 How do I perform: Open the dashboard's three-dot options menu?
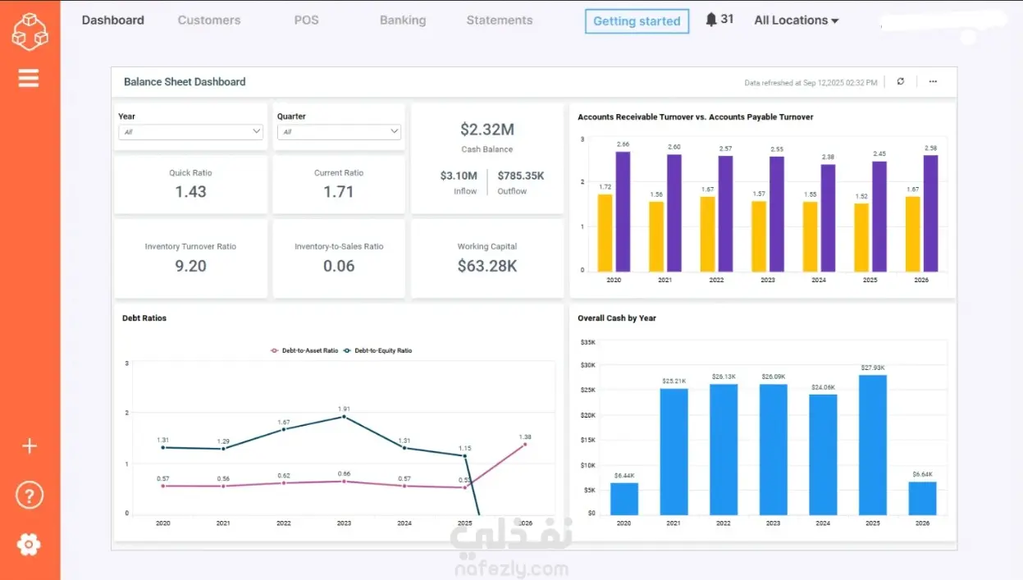933,82
